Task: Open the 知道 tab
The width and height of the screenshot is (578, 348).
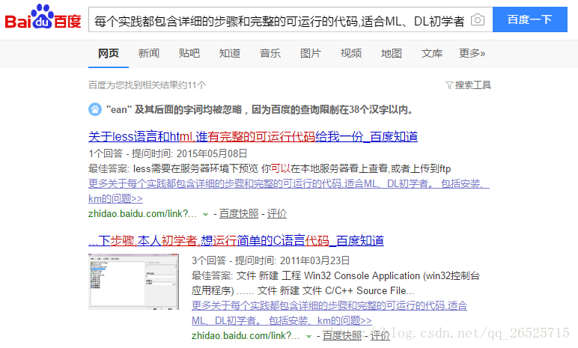Action: coord(230,53)
